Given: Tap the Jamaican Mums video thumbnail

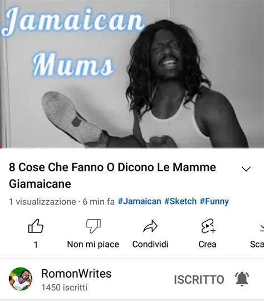Looking at the screenshot, I should [132, 74].
